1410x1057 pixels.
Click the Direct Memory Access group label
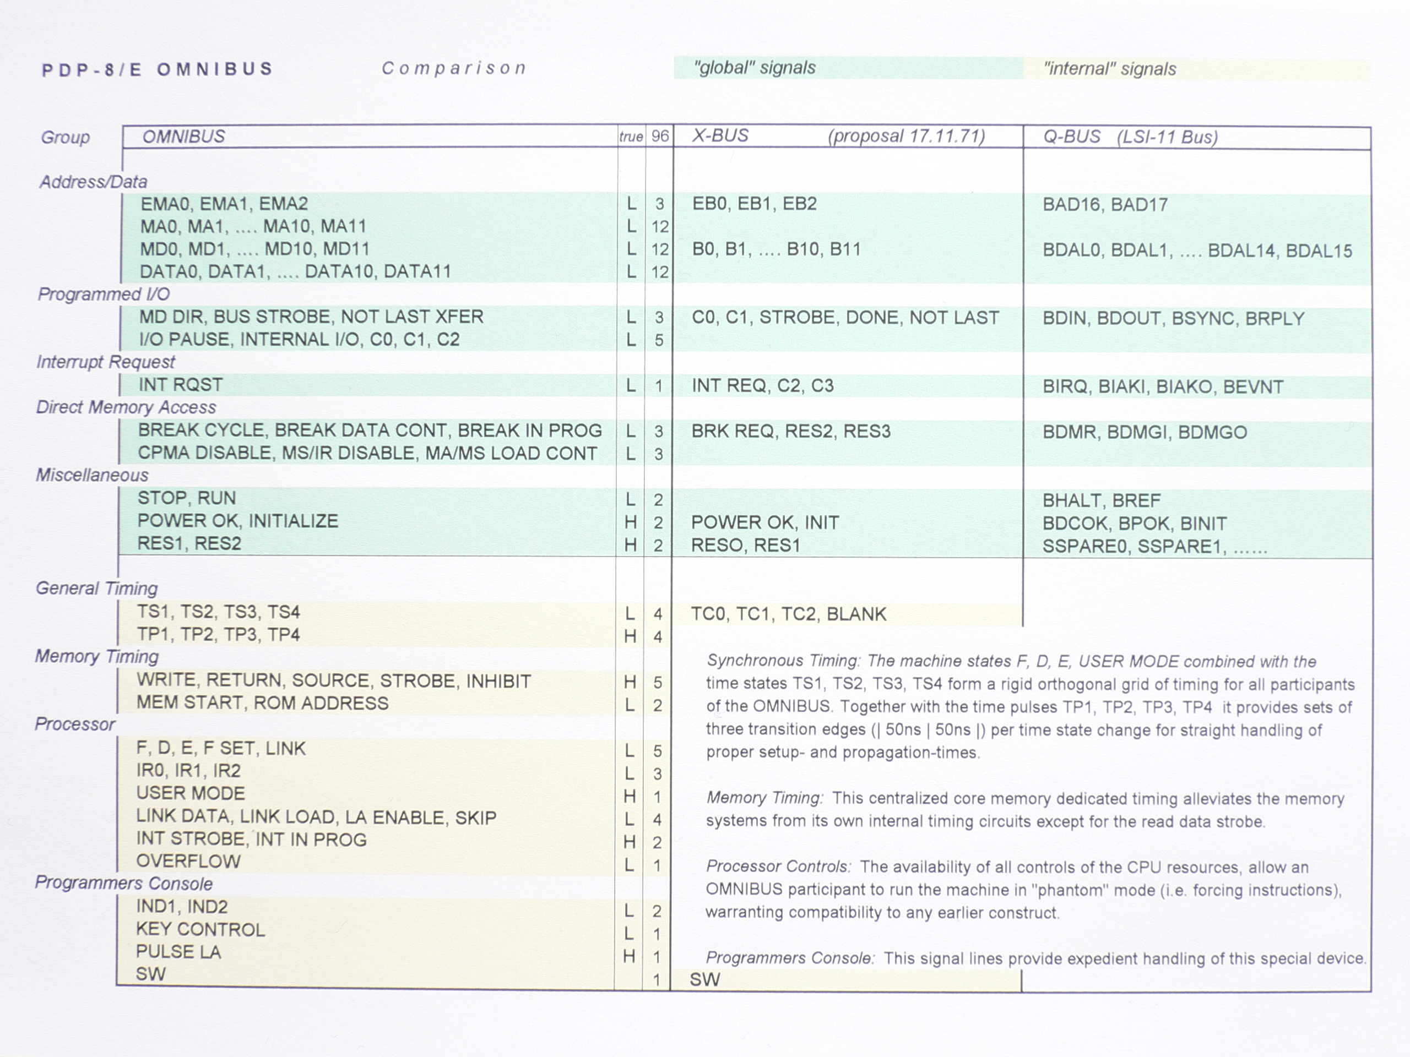pos(126,407)
